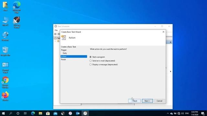Click the taskbar search magnifier icon

11,113
